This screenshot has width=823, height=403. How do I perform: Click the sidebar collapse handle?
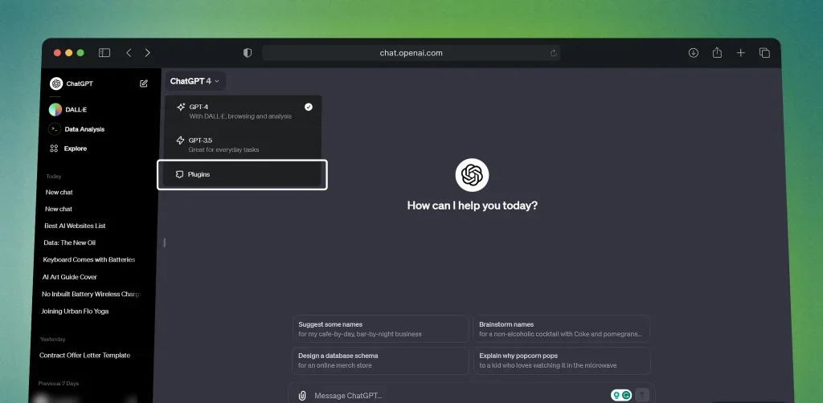coord(164,242)
